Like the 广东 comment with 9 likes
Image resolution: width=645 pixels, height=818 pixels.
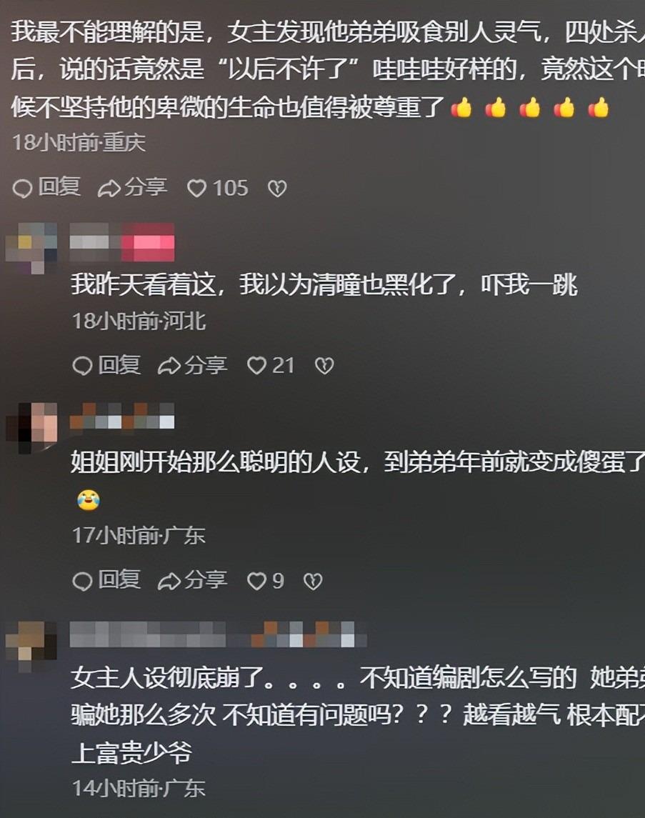click(x=266, y=581)
